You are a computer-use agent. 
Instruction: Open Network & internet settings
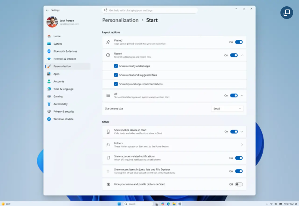[x=68, y=59]
